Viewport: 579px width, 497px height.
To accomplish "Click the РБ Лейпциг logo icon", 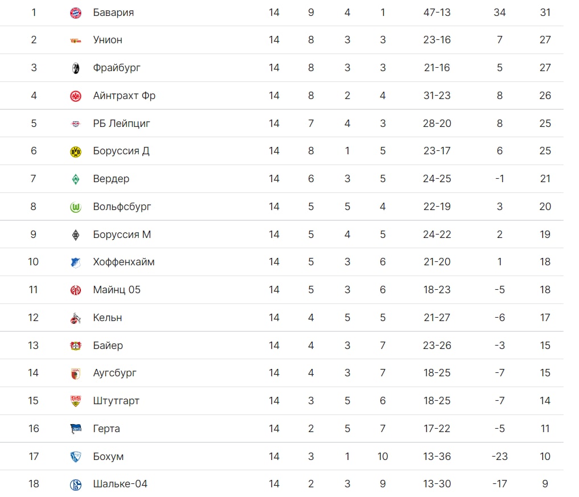I will tap(76, 124).
